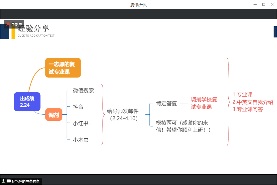
Task: Click the 杨艳婷的屏幕共享 label
Action: [26, 181]
